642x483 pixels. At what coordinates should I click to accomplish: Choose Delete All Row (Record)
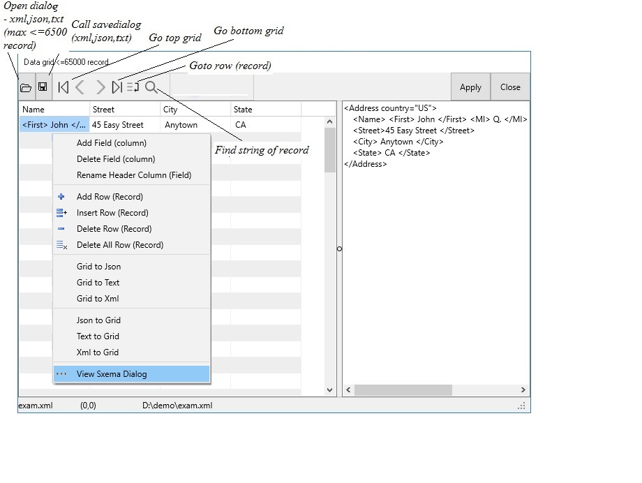(119, 245)
